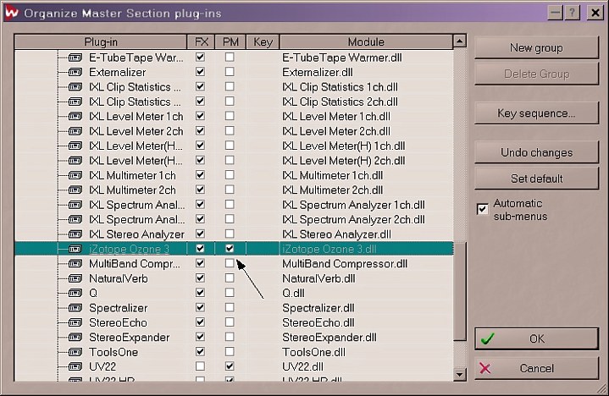Click the plug-in icon beside IXL Level Meter 2ch
Image resolution: width=609 pixels, height=396 pixels.
click(x=75, y=131)
